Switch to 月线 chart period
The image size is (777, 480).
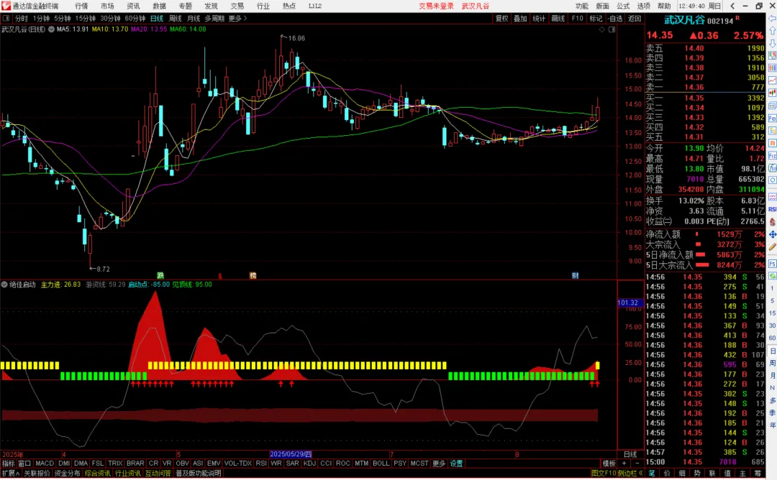click(x=194, y=18)
